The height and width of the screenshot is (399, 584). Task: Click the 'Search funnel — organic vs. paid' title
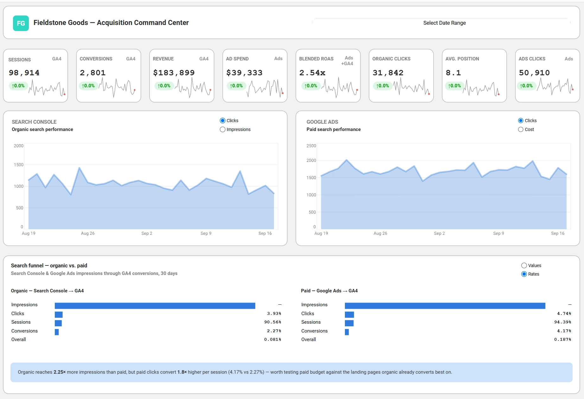click(49, 265)
